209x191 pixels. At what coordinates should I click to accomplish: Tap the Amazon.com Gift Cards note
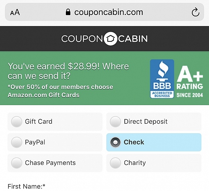60,91
